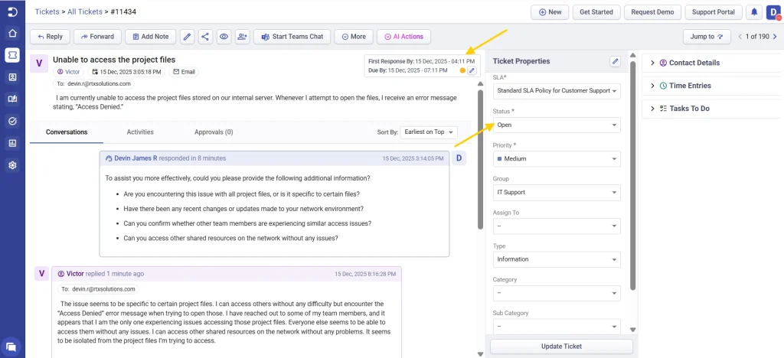Viewport: 784px width, 358px height.
Task: Open the More dropdown menu
Action: click(354, 37)
